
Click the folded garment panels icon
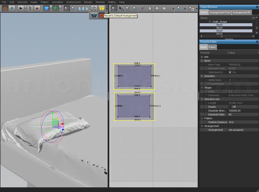click(x=81, y=8)
